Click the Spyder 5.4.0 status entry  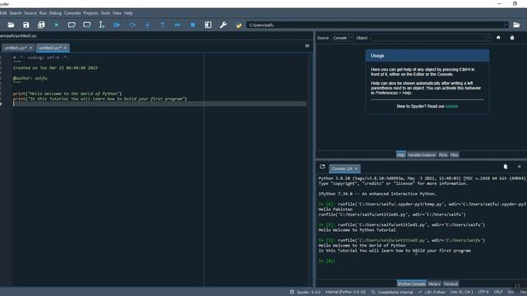click(x=305, y=293)
